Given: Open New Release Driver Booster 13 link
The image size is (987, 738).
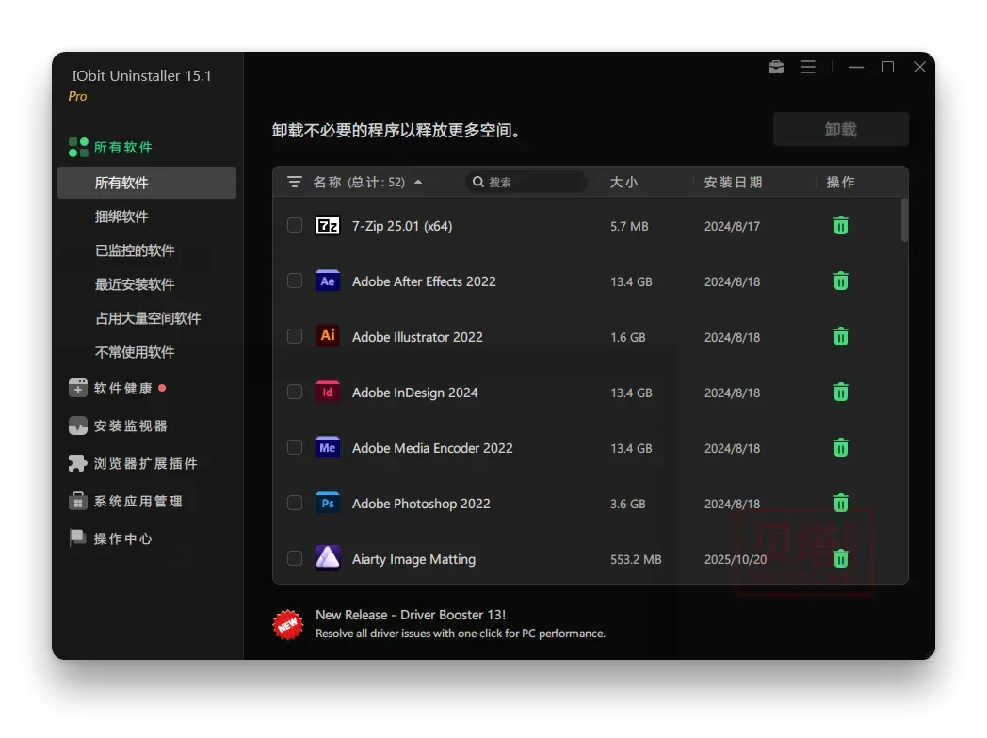Looking at the screenshot, I should pos(411,615).
